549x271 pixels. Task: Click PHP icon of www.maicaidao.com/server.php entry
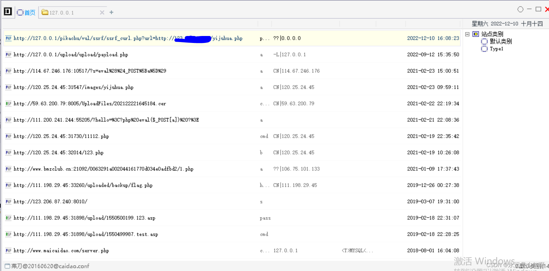click(8, 250)
